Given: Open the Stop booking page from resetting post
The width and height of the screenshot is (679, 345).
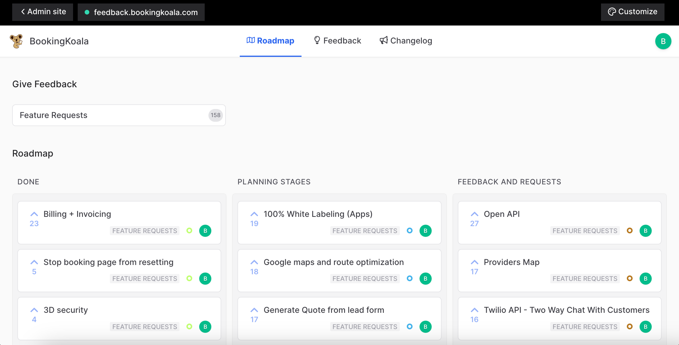Looking at the screenshot, I should click(108, 262).
